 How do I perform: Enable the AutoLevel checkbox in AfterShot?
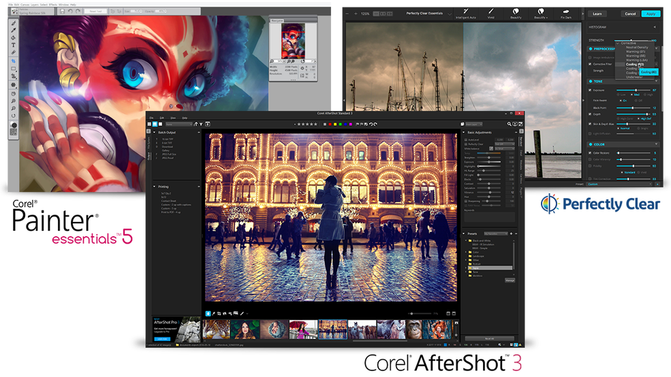[465, 140]
